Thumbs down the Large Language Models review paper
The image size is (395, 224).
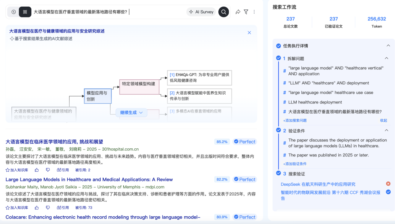tap(48, 207)
